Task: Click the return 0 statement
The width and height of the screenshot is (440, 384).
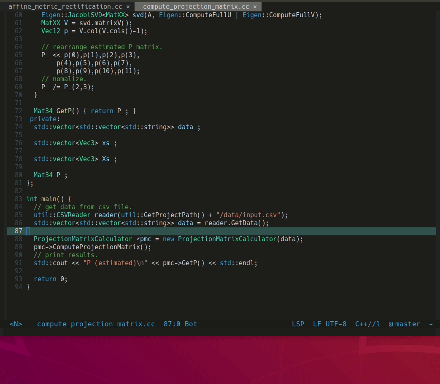Action: 51,279
